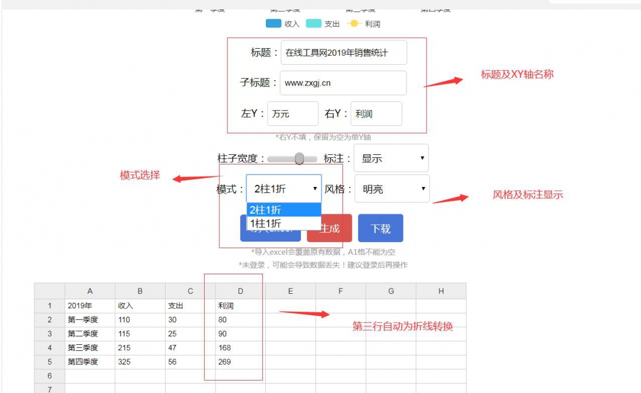Viewport: 641px width, 393px height.
Task: Click the 右Y axis name field
Action: [x=376, y=113]
